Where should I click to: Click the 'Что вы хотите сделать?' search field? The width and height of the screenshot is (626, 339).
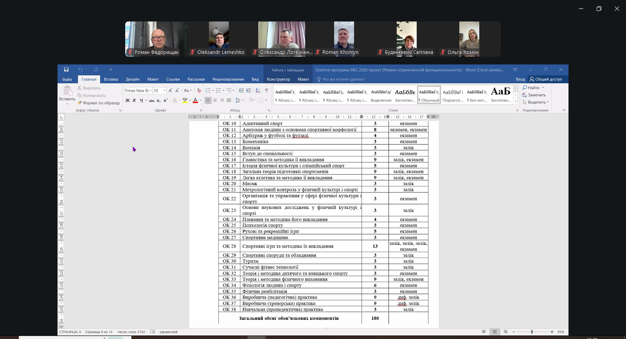(x=343, y=79)
